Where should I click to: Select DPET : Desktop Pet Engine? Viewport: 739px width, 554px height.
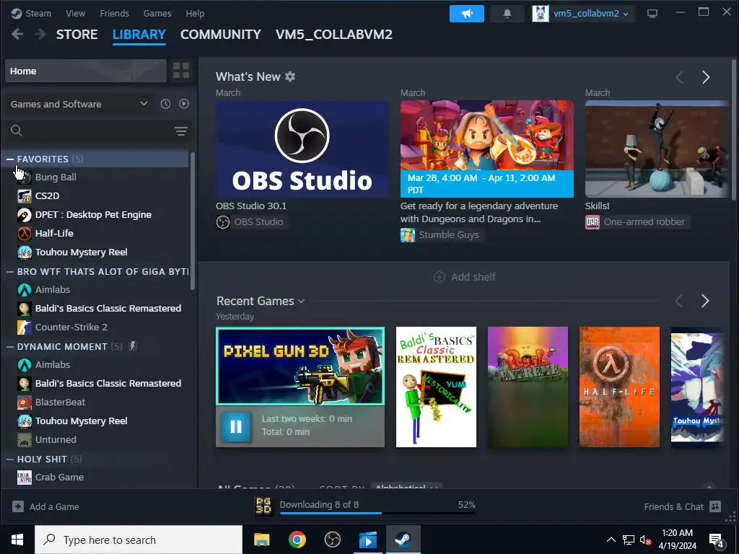click(93, 215)
